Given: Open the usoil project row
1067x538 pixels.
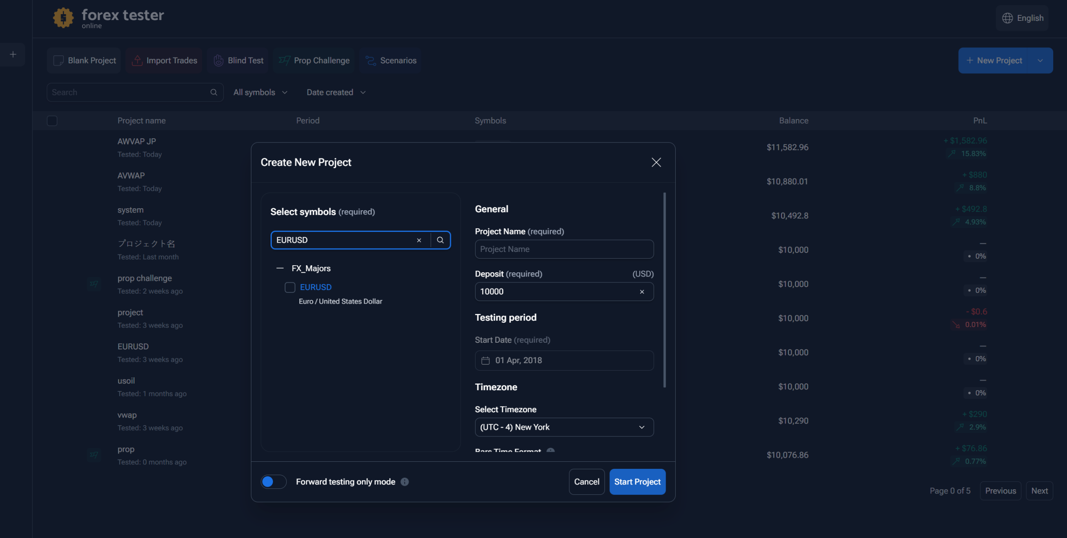Looking at the screenshot, I should click(550, 387).
